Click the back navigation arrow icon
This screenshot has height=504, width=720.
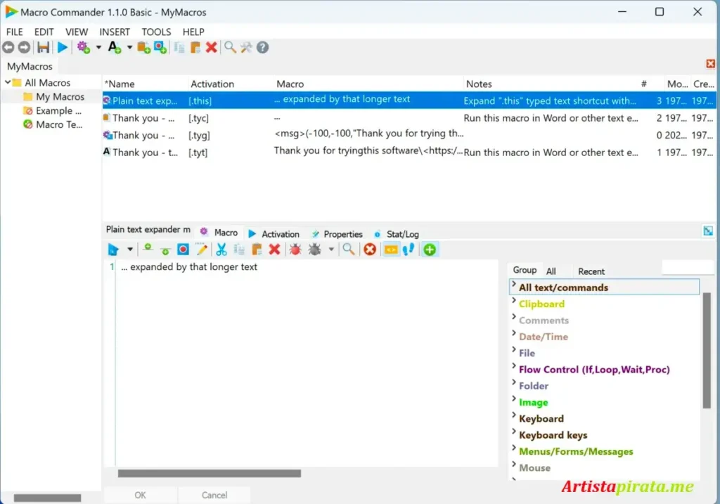click(x=8, y=47)
